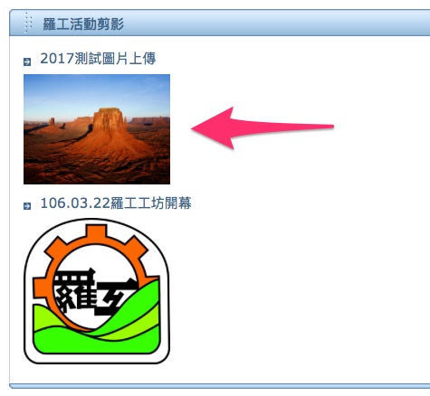Click the empty blue header bar area

[272, 24]
